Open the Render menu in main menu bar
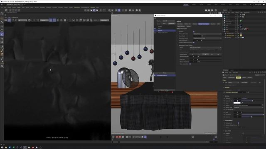This screenshot has height=149, width=266. click(x=71, y=7)
